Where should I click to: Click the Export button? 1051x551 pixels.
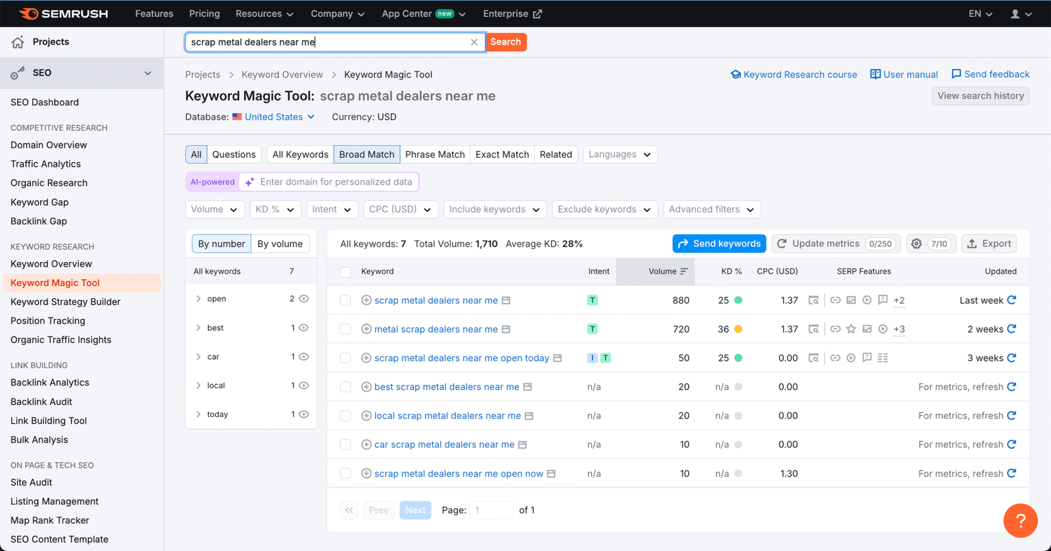[x=989, y=244]
